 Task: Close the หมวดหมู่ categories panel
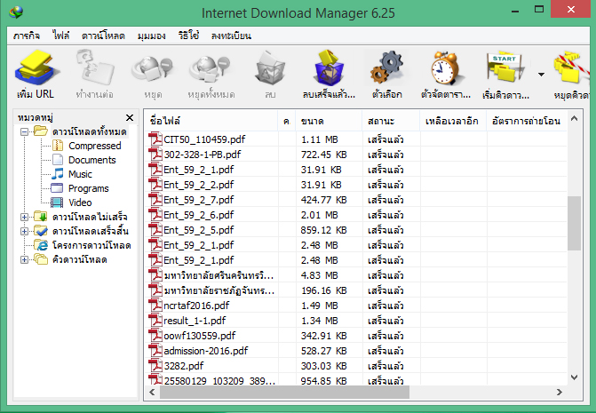130,118
